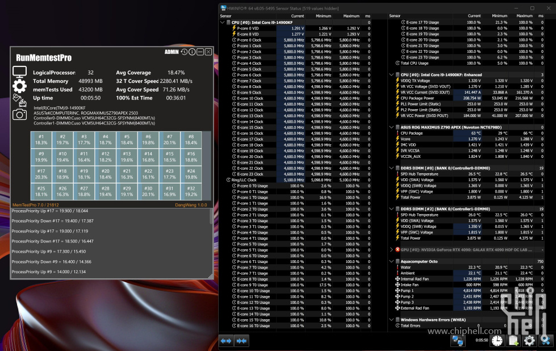Click the RunMemtestPro log scrollbar
This screenshot has height=351, width=556.
[x=211, y=216]
